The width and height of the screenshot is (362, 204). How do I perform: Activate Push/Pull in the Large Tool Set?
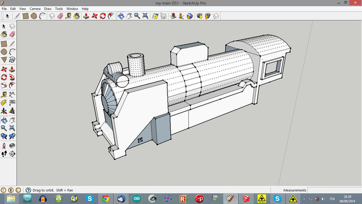[x=12, y=69]
